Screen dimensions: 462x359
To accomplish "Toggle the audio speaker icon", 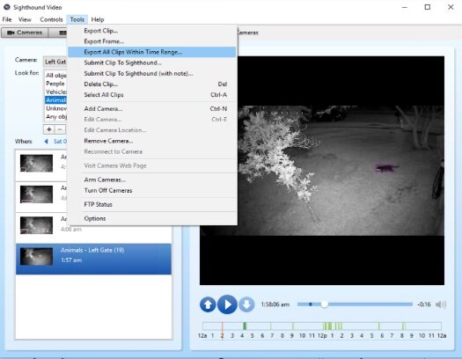I will pos(441,304).
